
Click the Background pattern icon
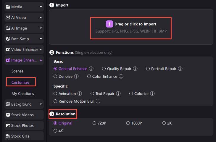coord(8,104)
